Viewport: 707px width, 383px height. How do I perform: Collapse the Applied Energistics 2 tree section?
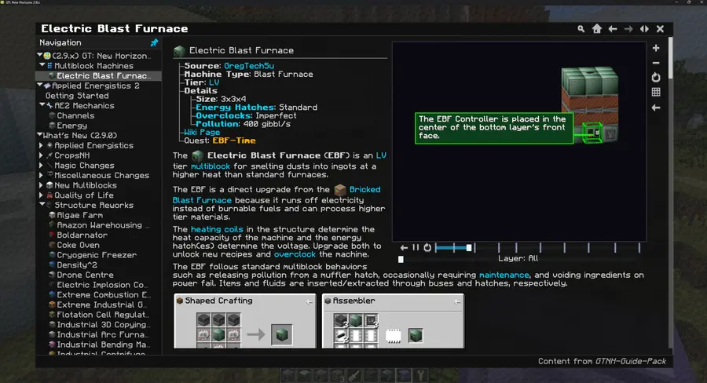(x=40, y=86)
